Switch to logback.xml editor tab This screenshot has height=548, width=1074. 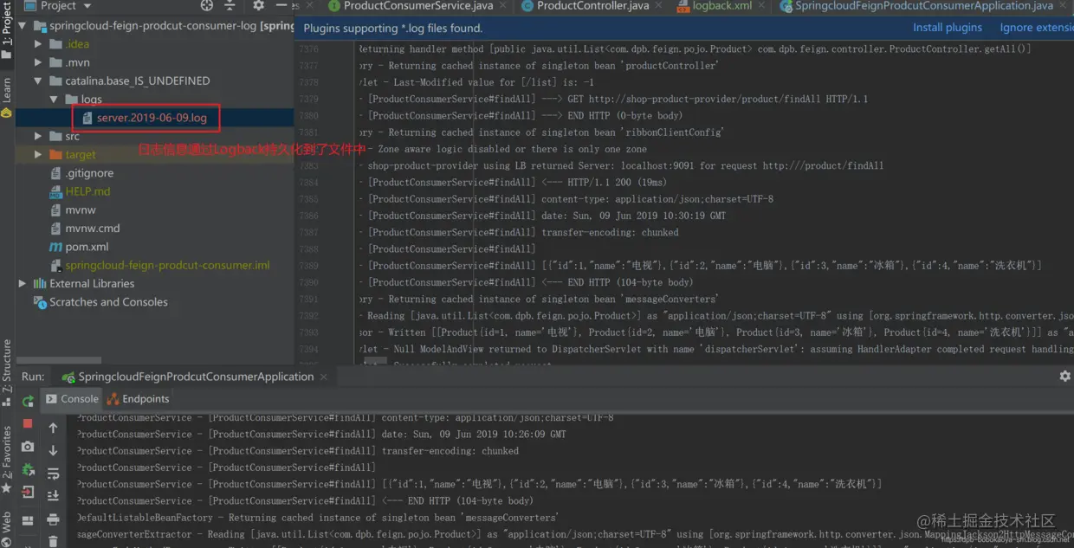[715, 6]
